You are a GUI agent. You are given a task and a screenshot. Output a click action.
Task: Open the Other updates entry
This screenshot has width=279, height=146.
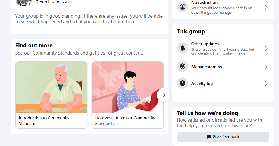tap(223, 48)
